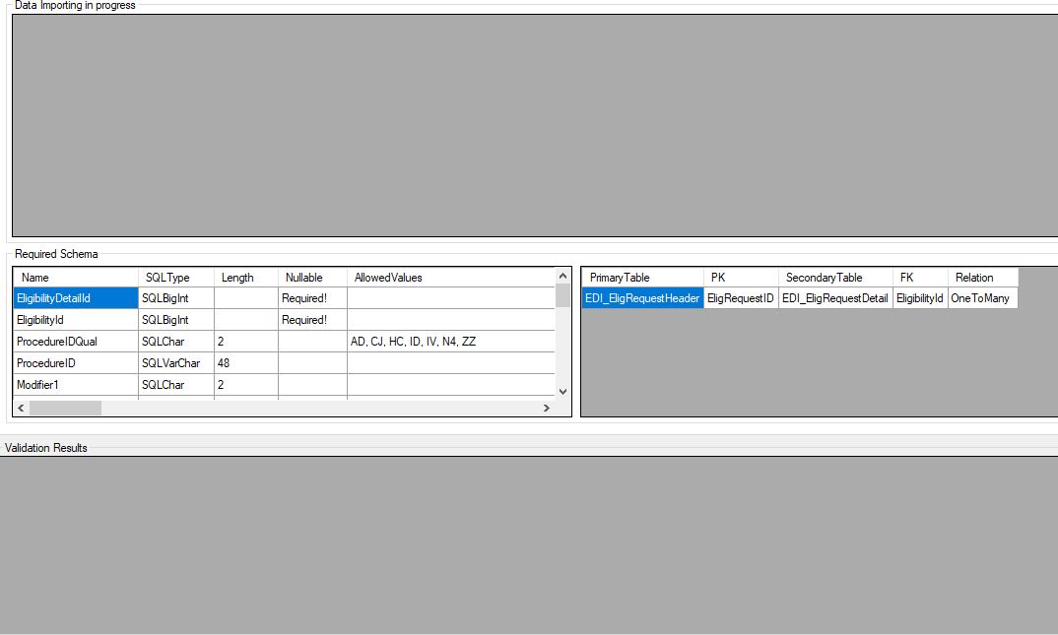The width and height of the screenshot is (1058, 635).
Task: Click schema grid scroll up arrow
Action: click(562, 276)
